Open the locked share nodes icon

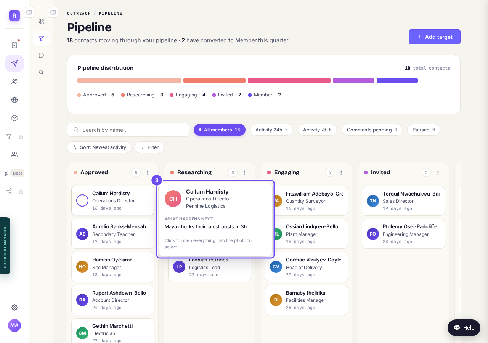coord(9,191)
